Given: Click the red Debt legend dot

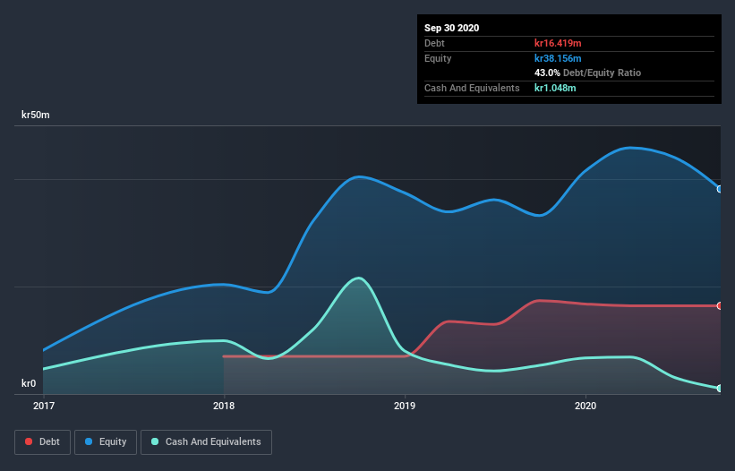Looking at the screenshot, I should pos(29,441).
